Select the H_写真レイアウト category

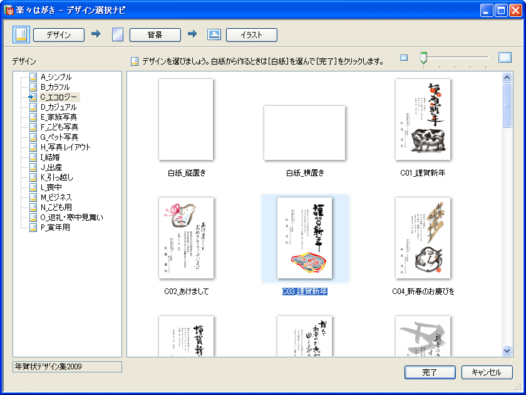(x=65, y=147)
